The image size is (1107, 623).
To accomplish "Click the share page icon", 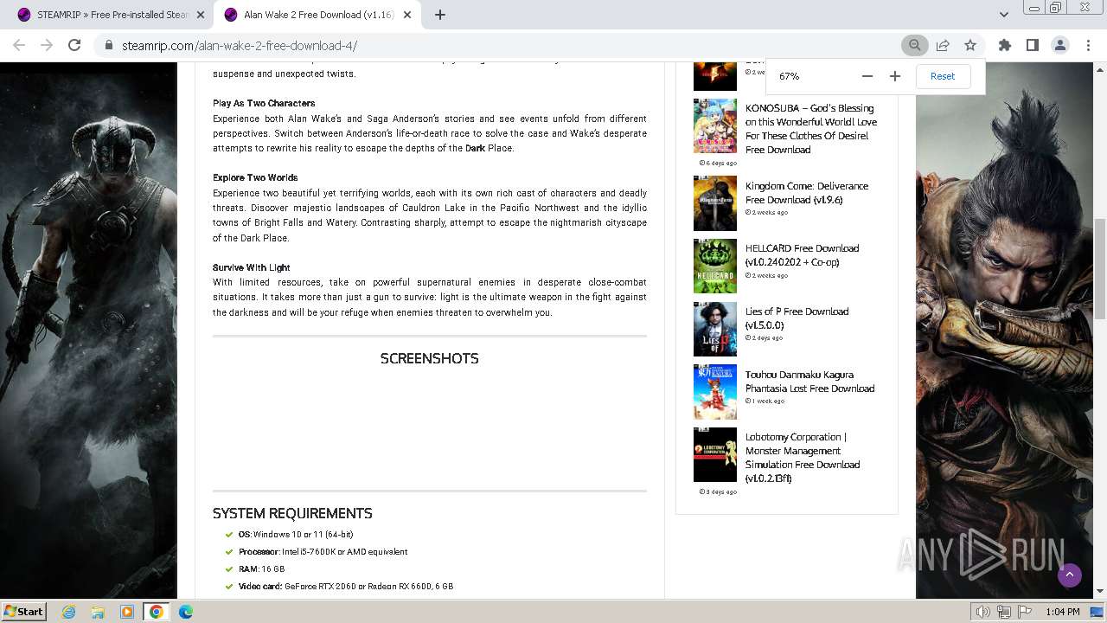I will (943, 45).
